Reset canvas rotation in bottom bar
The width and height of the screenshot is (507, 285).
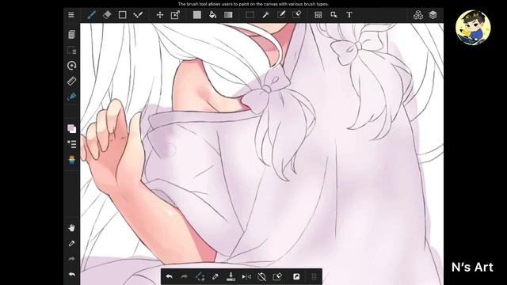point(262,276)
